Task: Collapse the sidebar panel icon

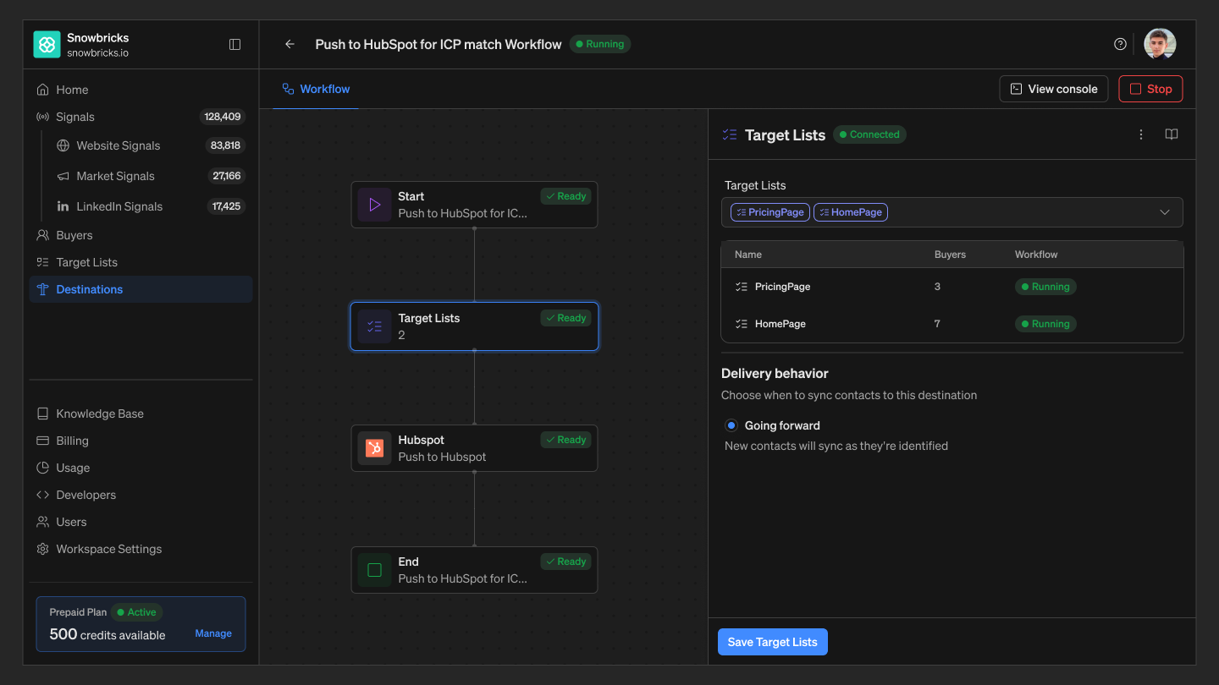Action: point(235,45)
